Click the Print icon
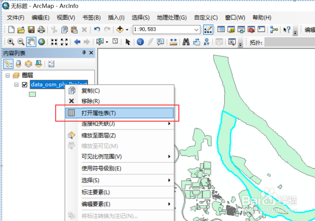The width and height of the screenshot is (315, 221). point(41,30)
